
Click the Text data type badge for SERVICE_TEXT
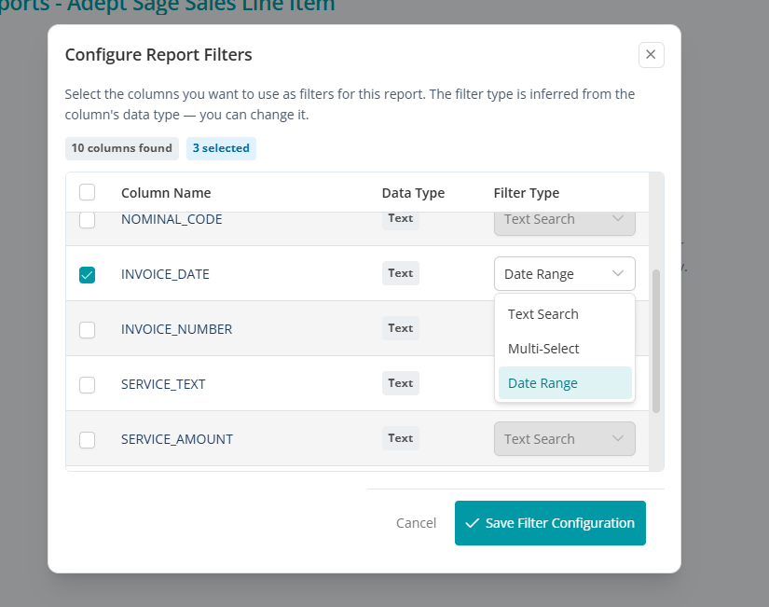(x=401, y=383)
